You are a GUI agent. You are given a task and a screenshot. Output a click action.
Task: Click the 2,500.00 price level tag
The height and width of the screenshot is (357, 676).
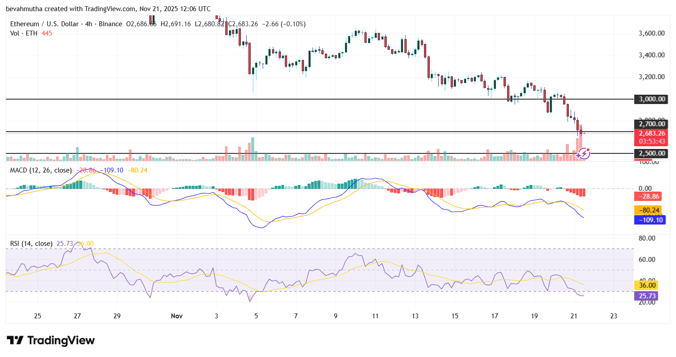[x=651, y=153]
